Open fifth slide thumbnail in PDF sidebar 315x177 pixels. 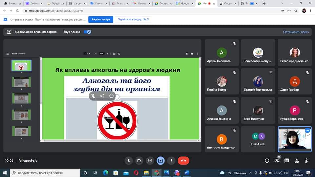(21, 131)
